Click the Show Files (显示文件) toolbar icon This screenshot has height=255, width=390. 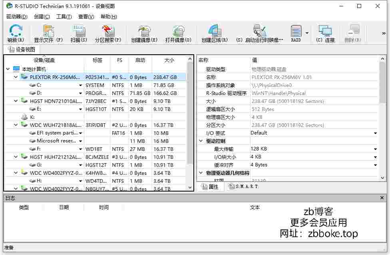tap(48, 31)
